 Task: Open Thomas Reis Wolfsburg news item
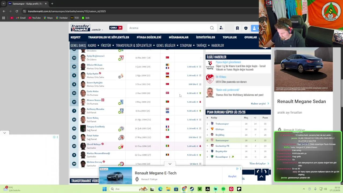click(240, 95)
